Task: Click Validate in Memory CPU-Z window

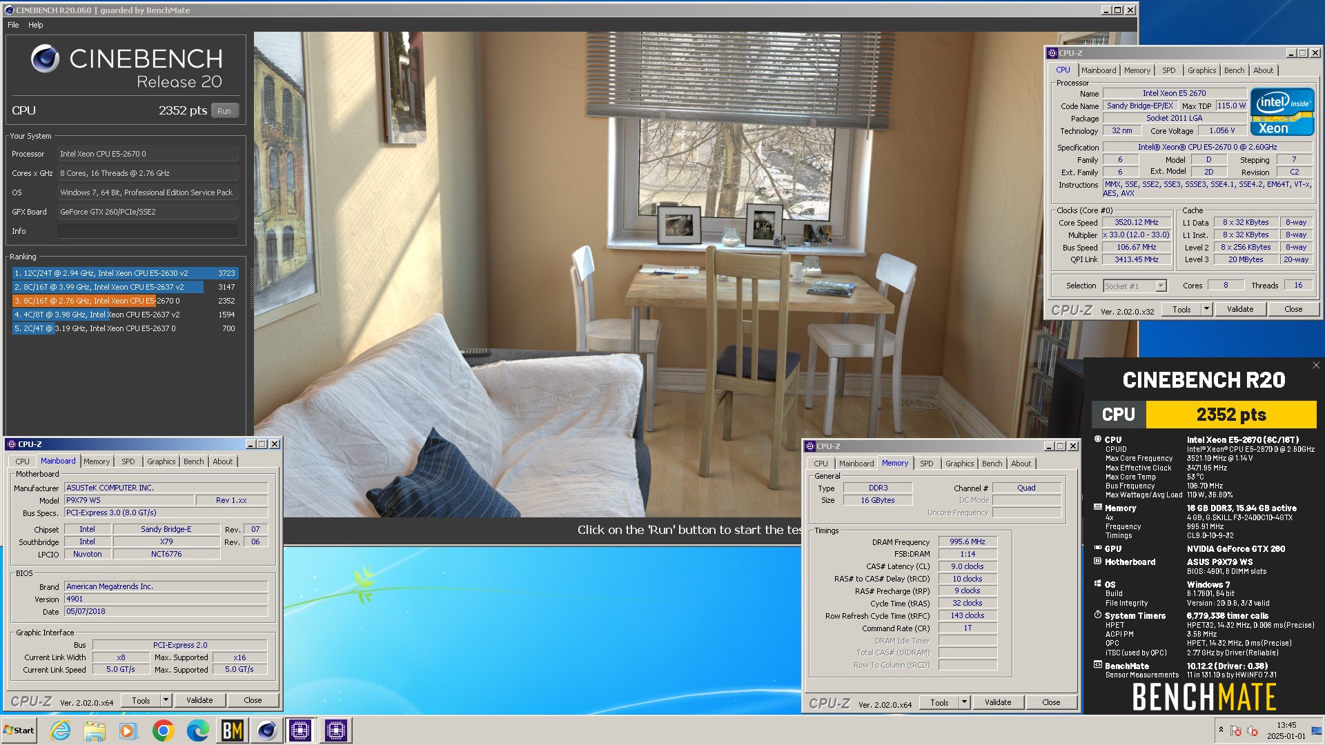Action: [x=998, y=702]
